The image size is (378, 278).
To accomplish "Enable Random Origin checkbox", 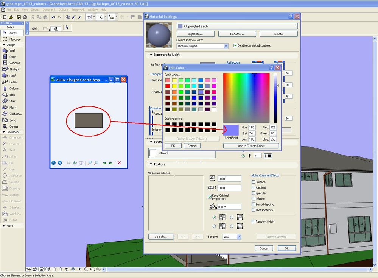I will 254,221.
